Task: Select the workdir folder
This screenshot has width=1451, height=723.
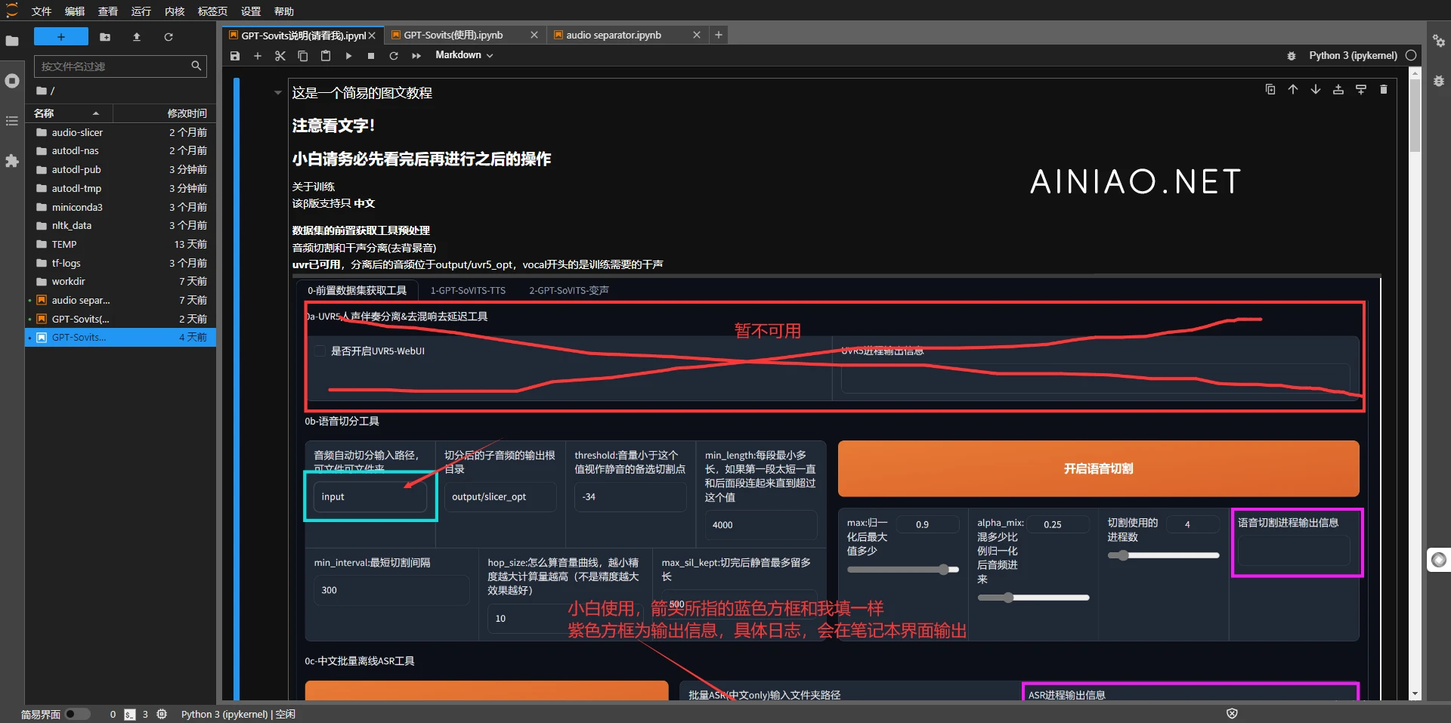Action: point(121,281)
